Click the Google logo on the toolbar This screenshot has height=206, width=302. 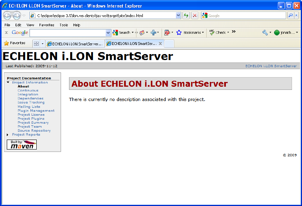click(x=20, y=33)
